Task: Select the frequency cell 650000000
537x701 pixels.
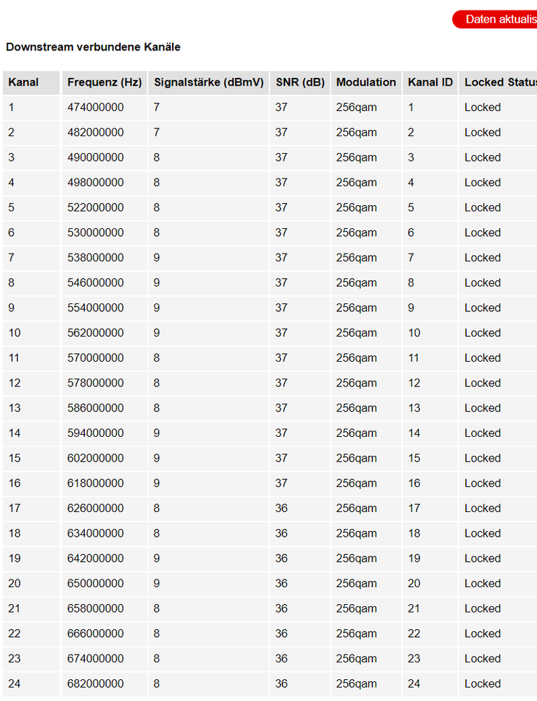Action: 95,584
